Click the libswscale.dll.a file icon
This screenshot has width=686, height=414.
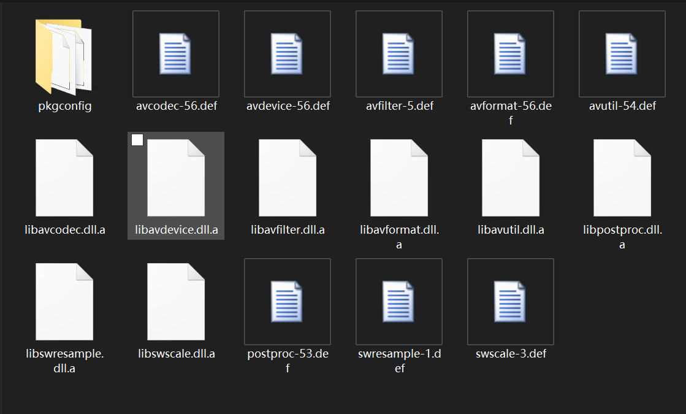tap(176, 302)
